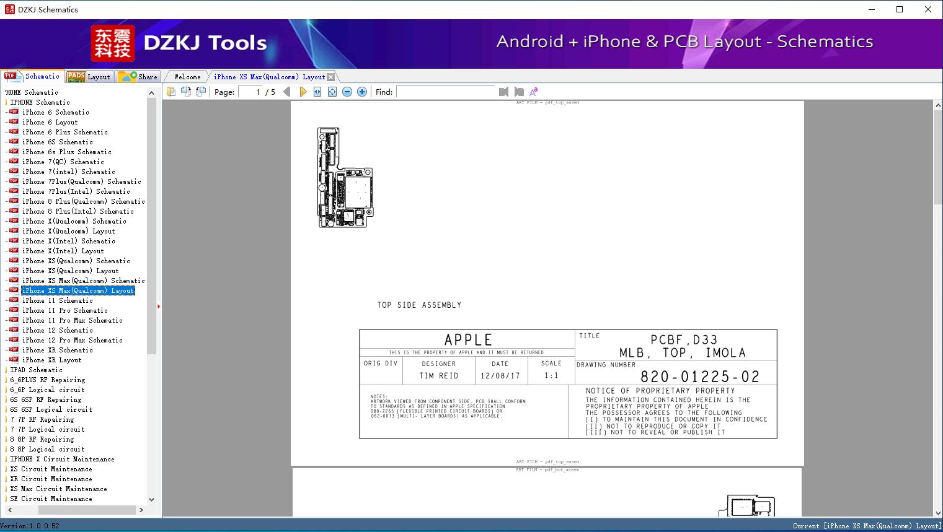Select the IPHONE X Circuit Maintenance folder
This screenshot has height=532, width=943.
coord(62,459)
